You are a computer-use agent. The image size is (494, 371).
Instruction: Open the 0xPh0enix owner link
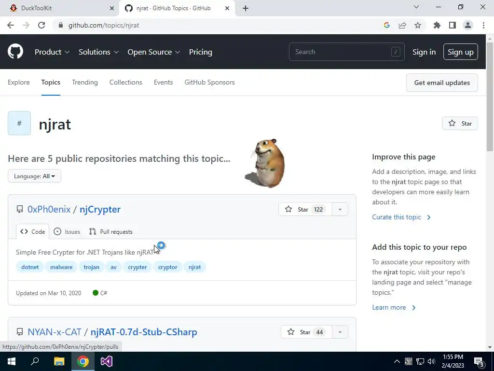click(x=49, y=209)
